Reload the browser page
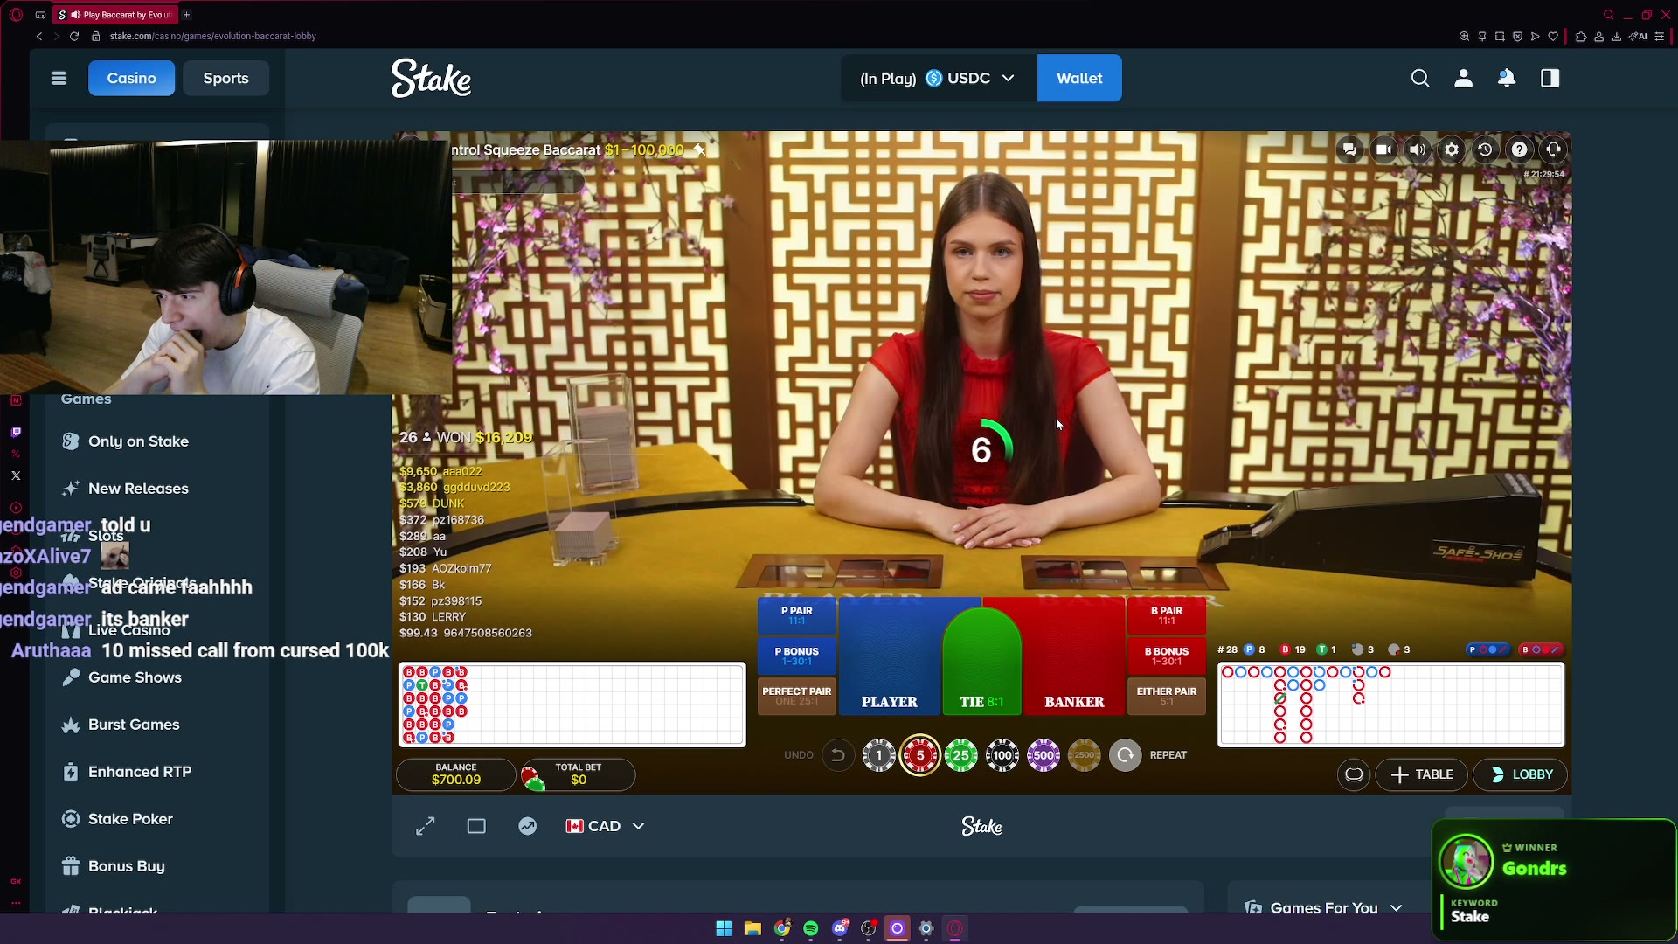The height and width of the screenshot is (944, 1678). pos(74,36)
